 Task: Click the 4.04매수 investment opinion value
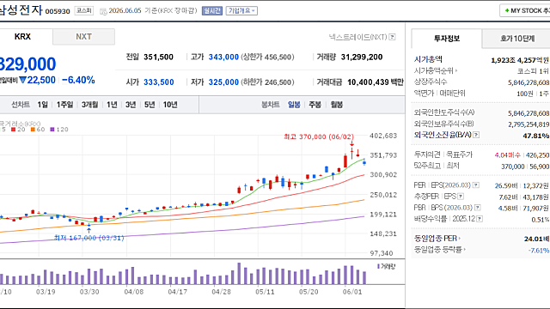tap(508, 154)
